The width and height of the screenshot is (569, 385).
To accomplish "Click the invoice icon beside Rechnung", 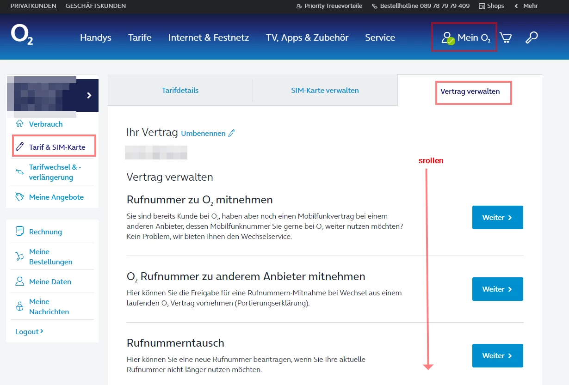I will click(19, 231).
